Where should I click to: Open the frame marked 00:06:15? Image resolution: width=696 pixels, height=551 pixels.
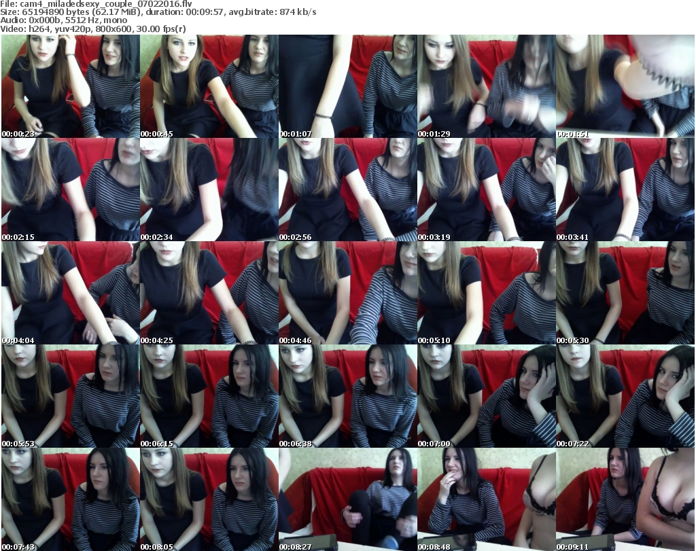[x=209, y=396]
